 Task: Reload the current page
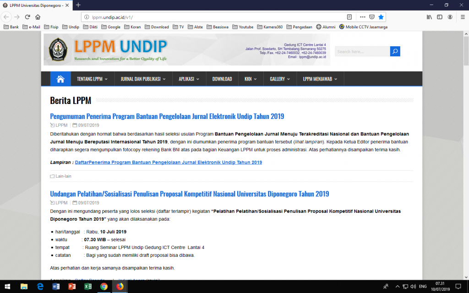click(27, 17)
